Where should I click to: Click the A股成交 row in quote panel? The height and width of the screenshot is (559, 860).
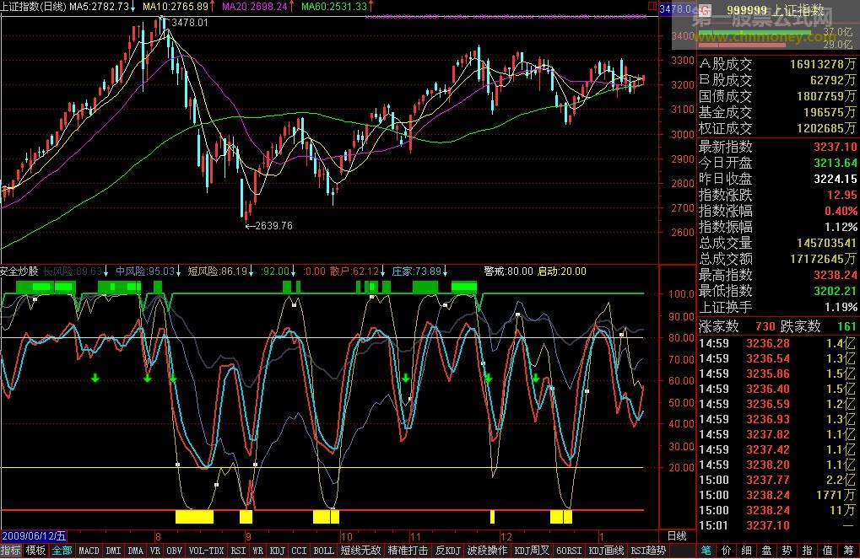coord(776,65)
